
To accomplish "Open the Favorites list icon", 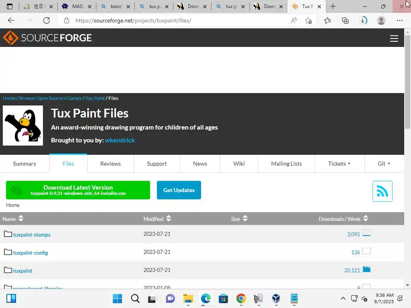I will click(328, 20).
